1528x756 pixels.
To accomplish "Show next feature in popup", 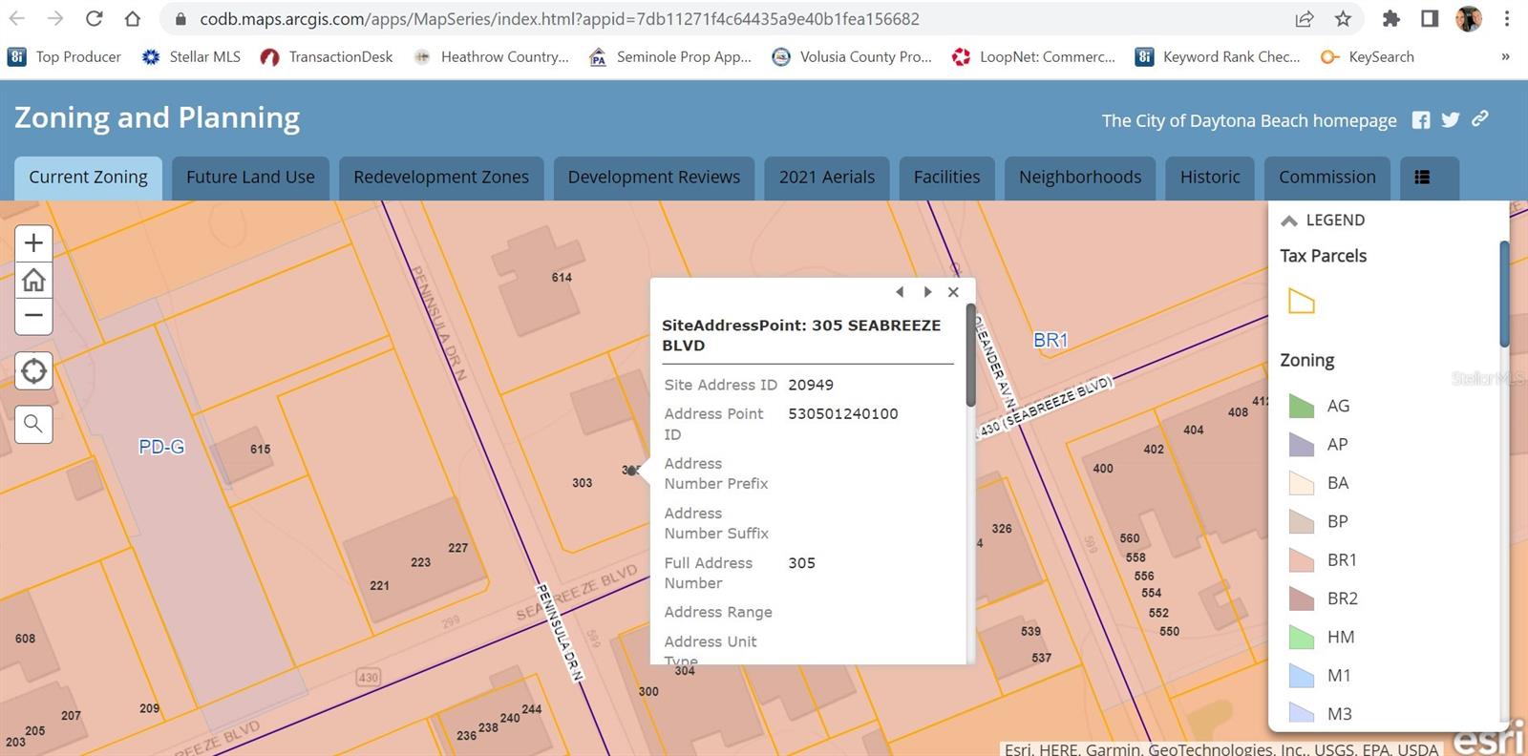I will (x=927, y=292).
